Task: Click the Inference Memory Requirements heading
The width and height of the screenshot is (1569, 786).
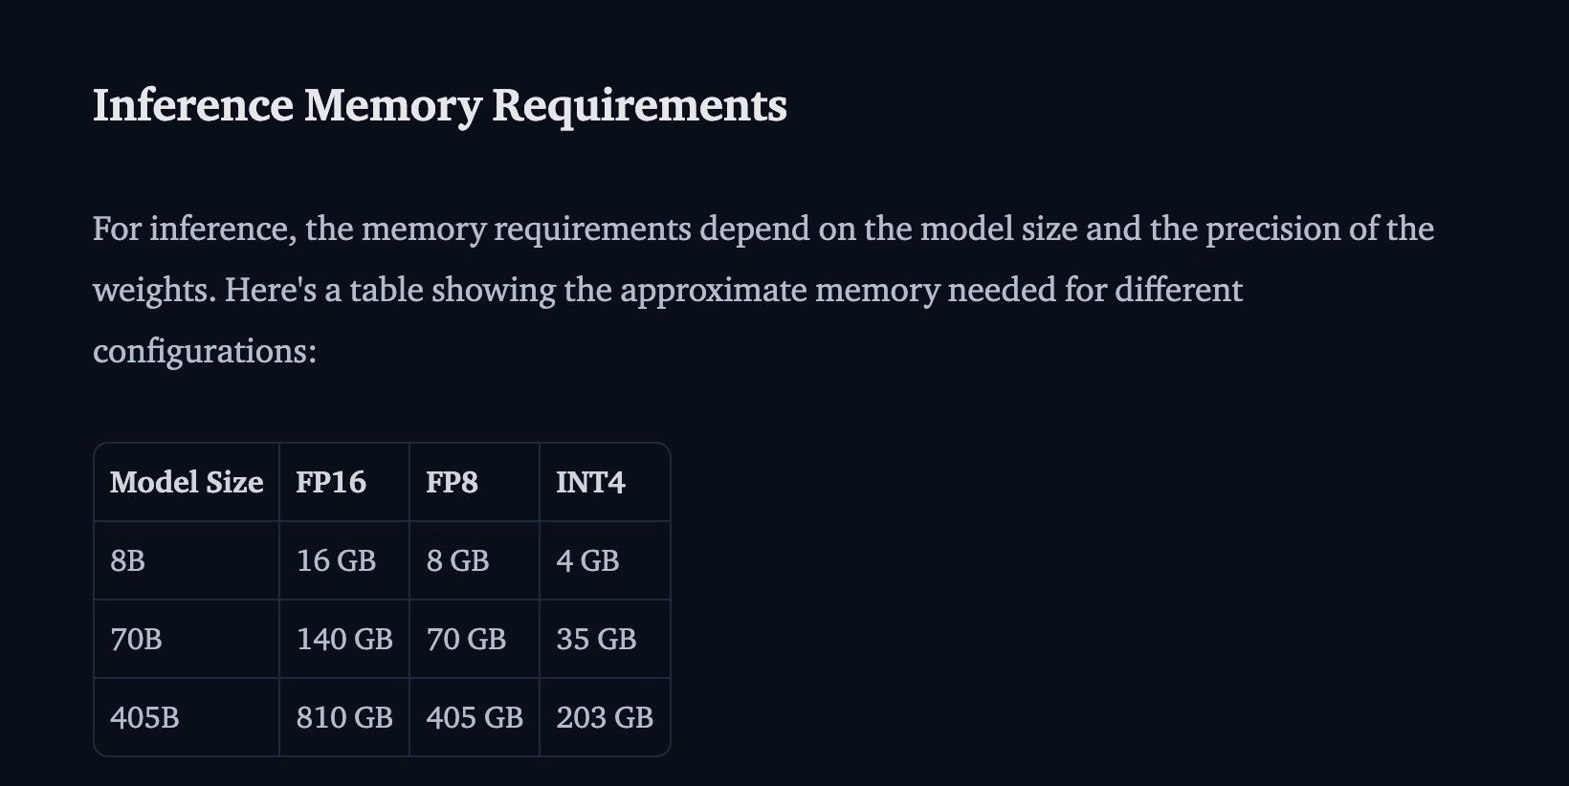Action: point(439,105)
